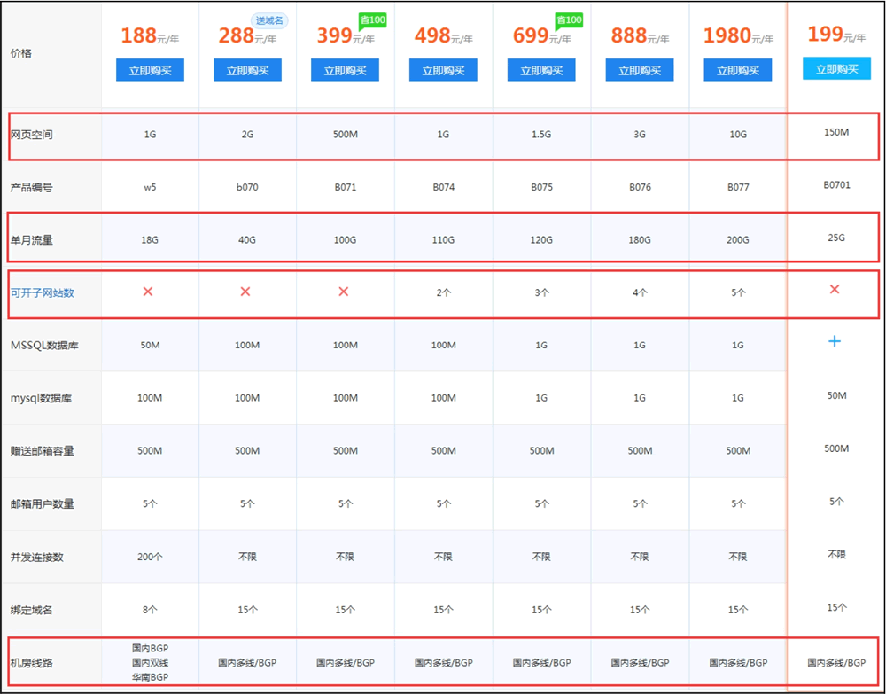Screen dimensions: 886x694
Task: Select the 1980 price text
Action: 727,35
